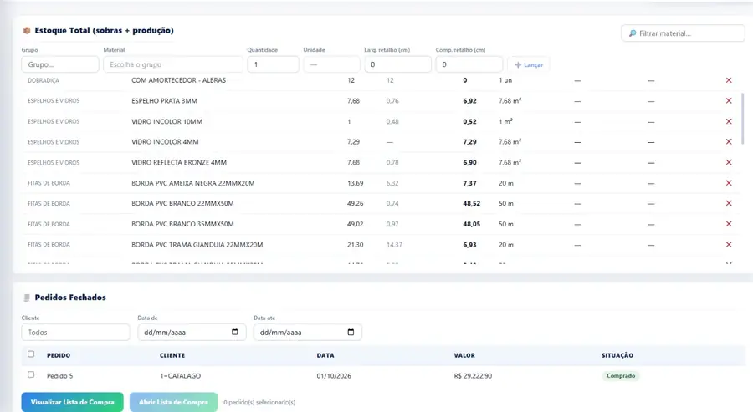Tick the checkbox for Pedido 5

coord(31,374)
